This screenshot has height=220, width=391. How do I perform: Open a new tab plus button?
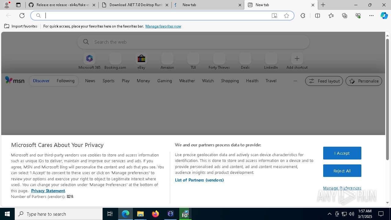pos(323,5)
